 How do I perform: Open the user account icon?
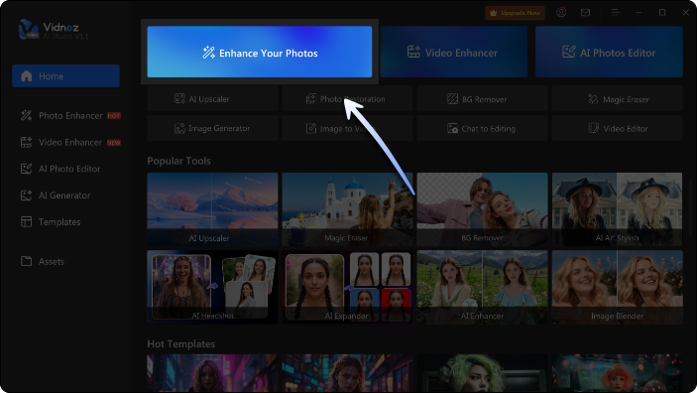tap(562, 13)
